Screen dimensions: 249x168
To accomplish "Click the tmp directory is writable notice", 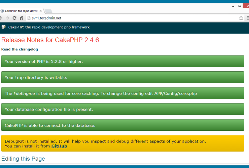I will 122,77.
